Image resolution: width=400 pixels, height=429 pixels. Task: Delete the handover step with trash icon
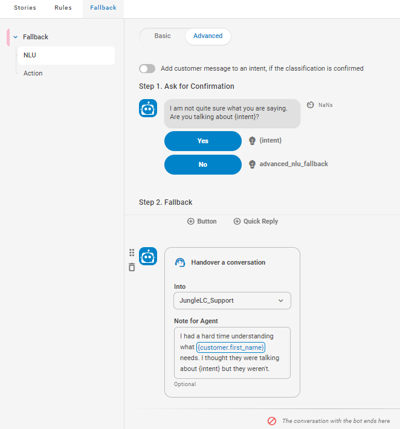[132, 267]
